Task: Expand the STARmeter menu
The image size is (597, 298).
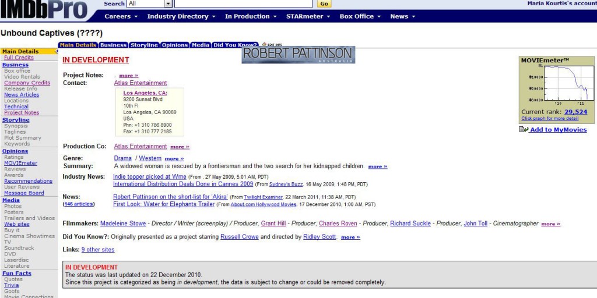Action: (x=308, y=16)
